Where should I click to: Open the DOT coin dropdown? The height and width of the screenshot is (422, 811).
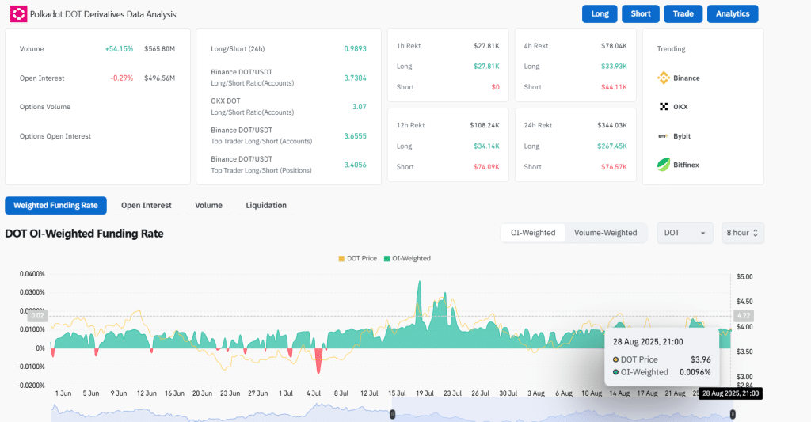coord(684,233)
